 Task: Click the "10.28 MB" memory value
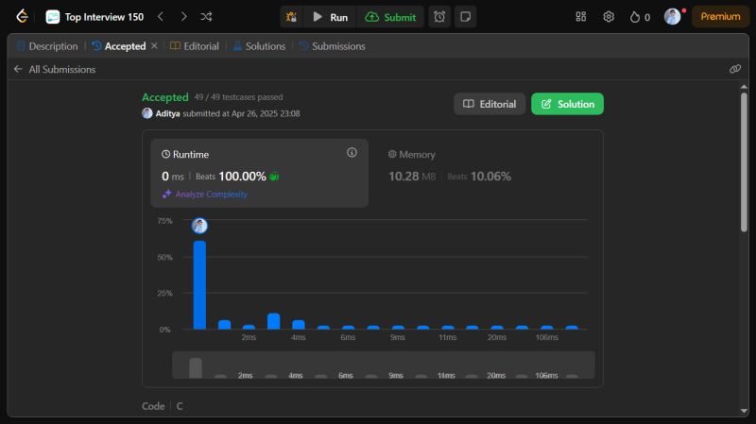tap(412, 177)
